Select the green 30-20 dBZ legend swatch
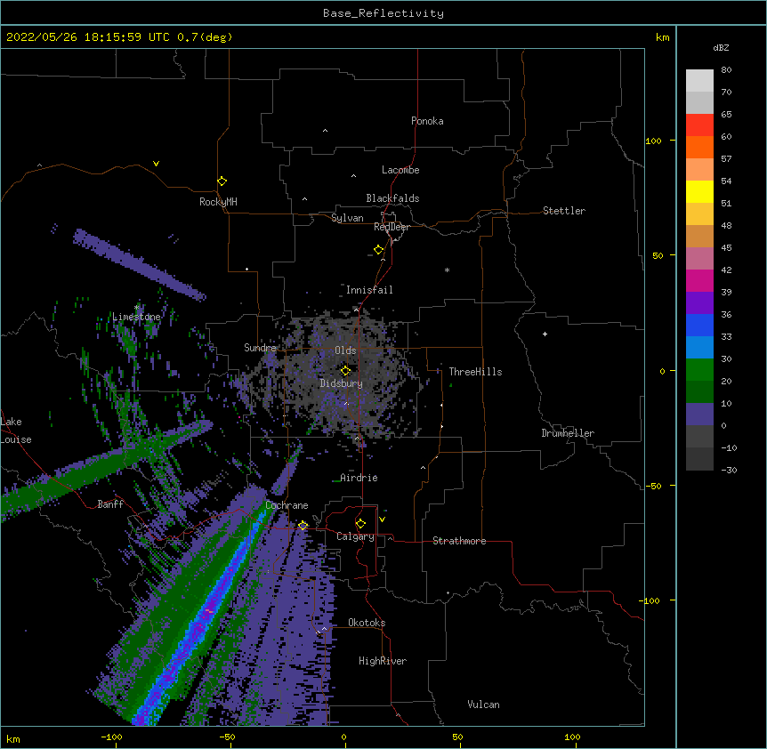 click(x=699, y=370)
